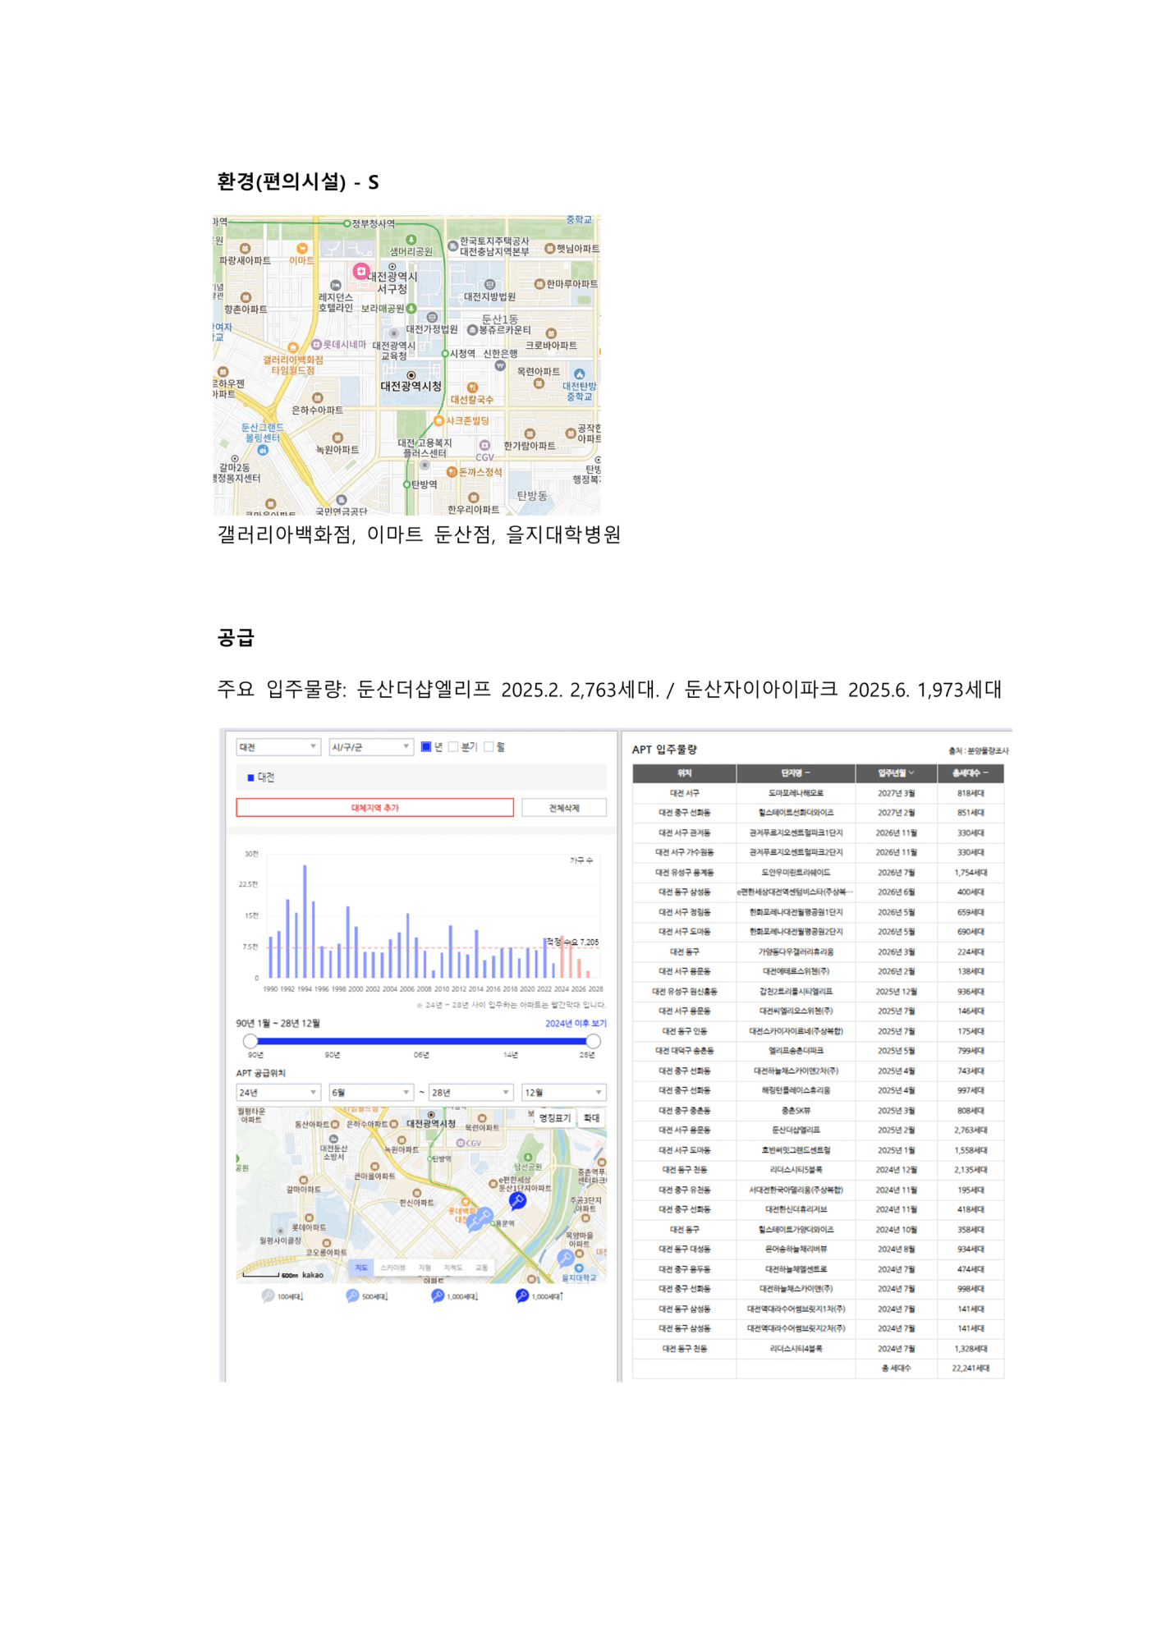
Task: Click the 둔산그랜드 볼링센터 icon
Action: 263,450
